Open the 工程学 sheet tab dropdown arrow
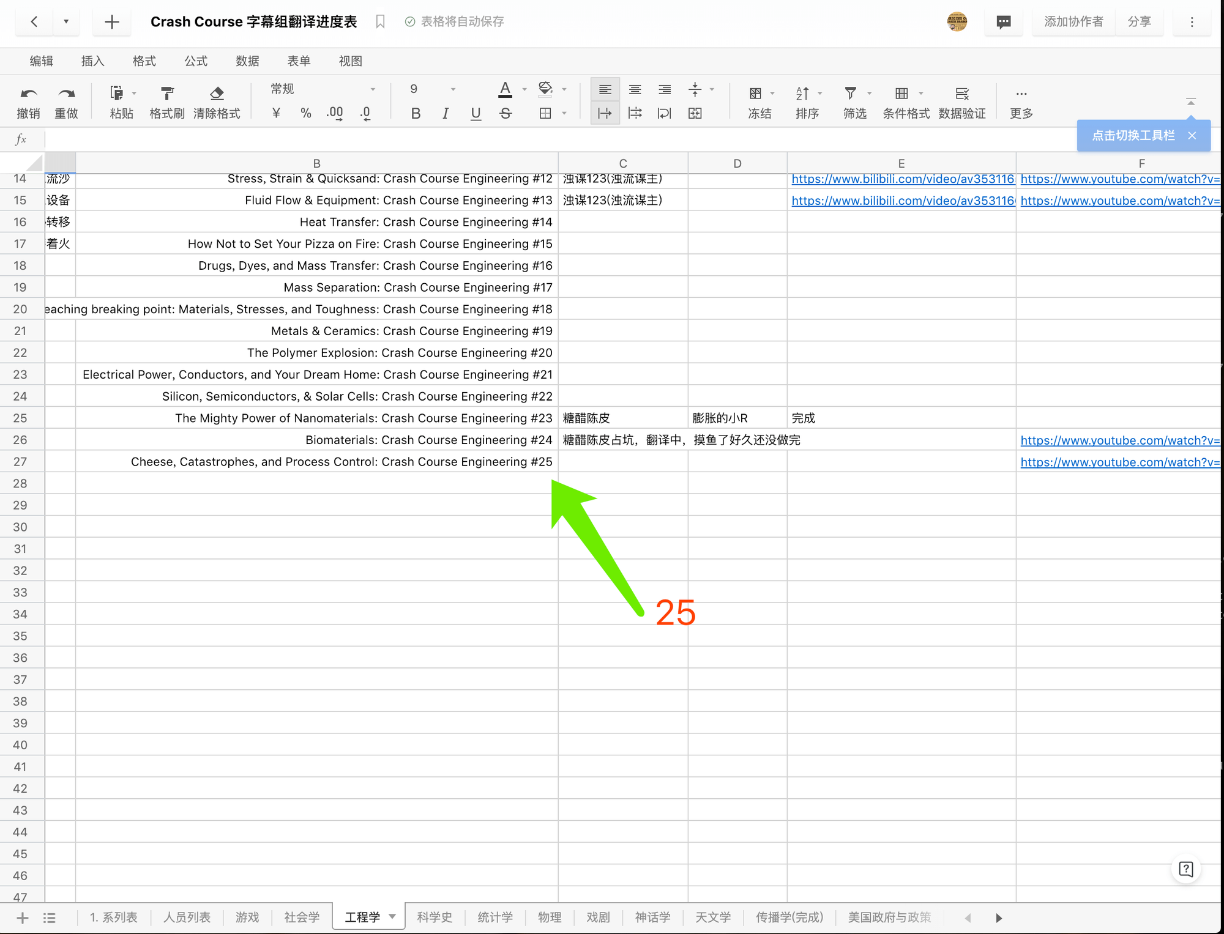Screen dimensions: 1224x934 pyautogui.click(x=392, y=916)
